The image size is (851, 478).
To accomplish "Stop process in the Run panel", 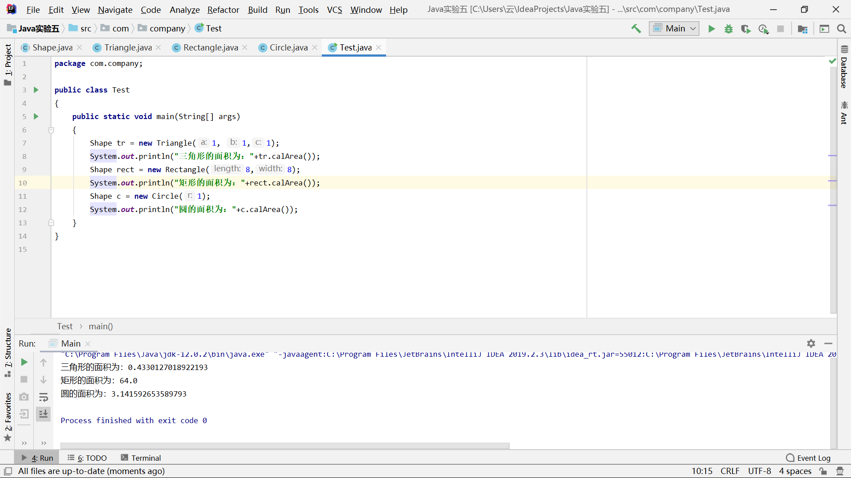I will tap(24, 379).
